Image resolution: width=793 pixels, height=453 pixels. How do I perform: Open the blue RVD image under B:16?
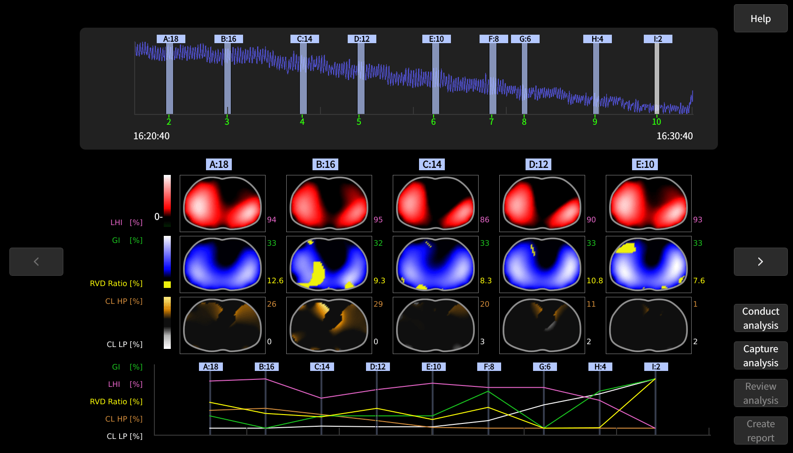tap(329, 264)
